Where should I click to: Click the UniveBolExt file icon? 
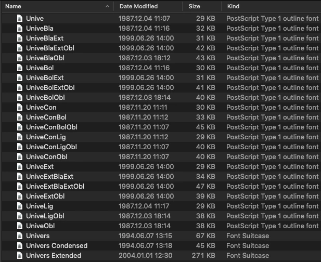[x=20, y=78]
